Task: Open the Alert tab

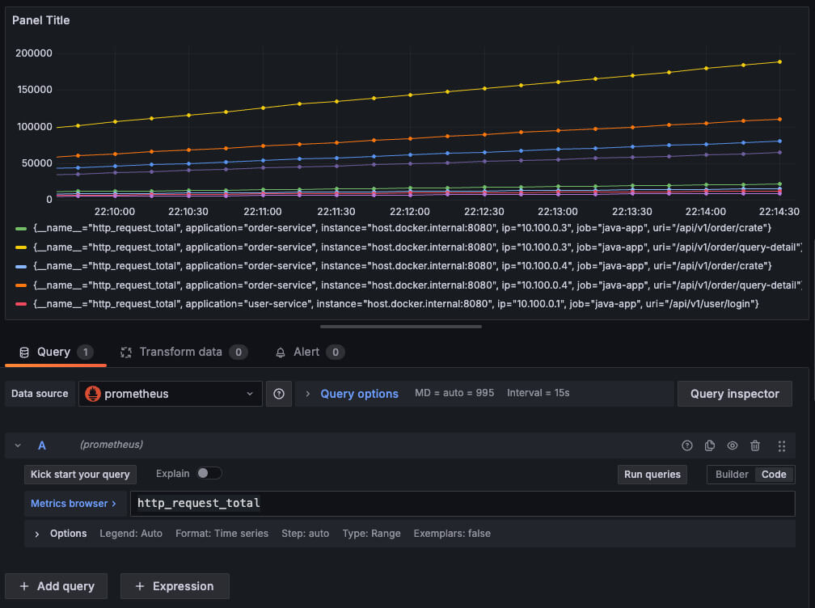Action: click(x=306, y=352)
